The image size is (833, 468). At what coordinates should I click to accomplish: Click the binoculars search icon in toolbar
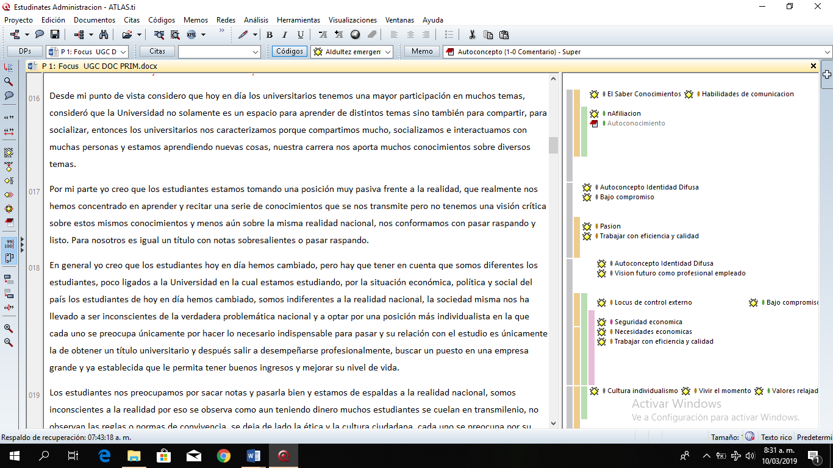[x=103, y=35]
